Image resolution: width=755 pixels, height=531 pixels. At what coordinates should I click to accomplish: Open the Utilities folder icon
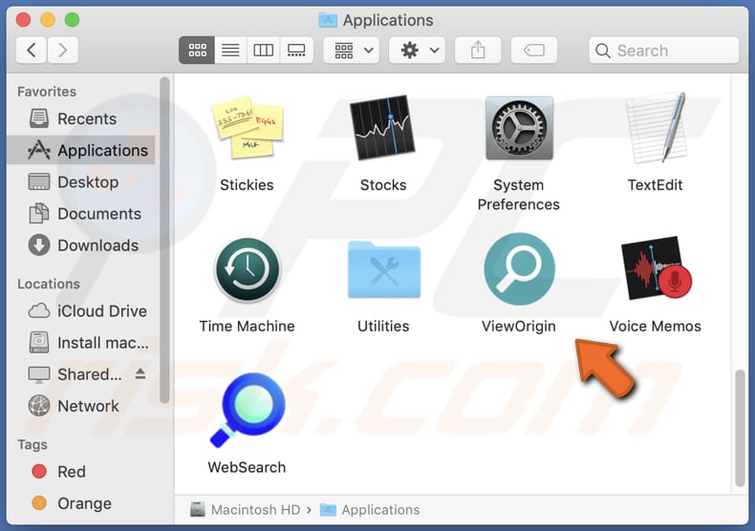click(384, 270)
